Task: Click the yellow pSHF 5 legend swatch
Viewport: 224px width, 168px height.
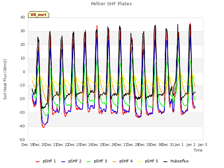Action: point(140,162)
